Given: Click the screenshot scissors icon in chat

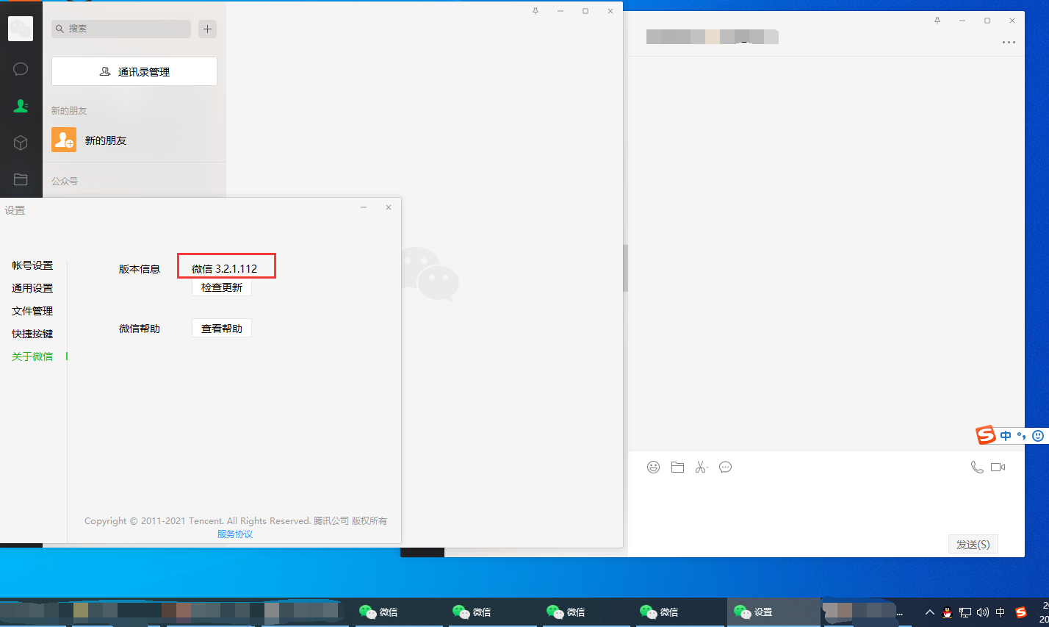Looking at the screenshot, I should tap(701, 467).
